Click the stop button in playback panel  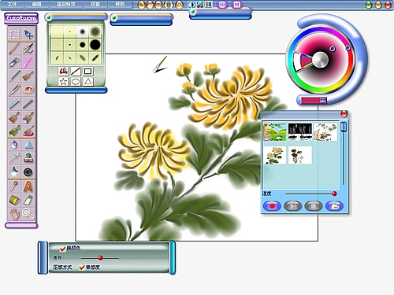click(314, 206)
